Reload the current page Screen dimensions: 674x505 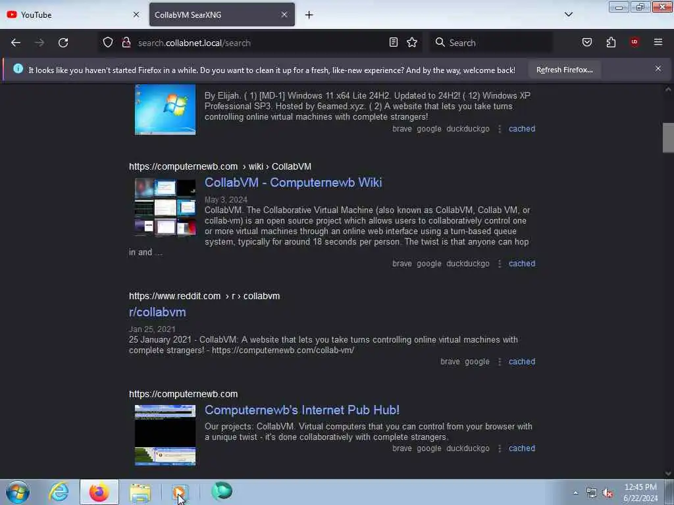tap(63, 43)
